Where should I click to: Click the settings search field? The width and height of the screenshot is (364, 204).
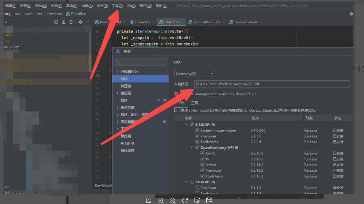coord(140,62)
